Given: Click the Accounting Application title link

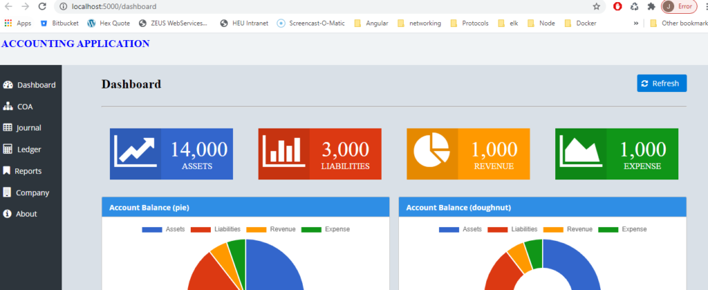Looking at the screenshot, I should (76, 43).
